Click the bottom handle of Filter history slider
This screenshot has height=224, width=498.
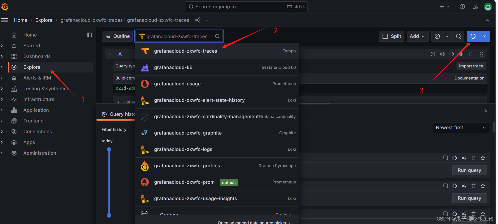point(109,215)
